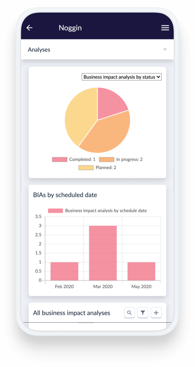Click the filter funnel icon

pos(143,313)
